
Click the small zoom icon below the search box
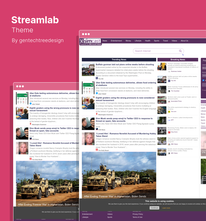183,55
